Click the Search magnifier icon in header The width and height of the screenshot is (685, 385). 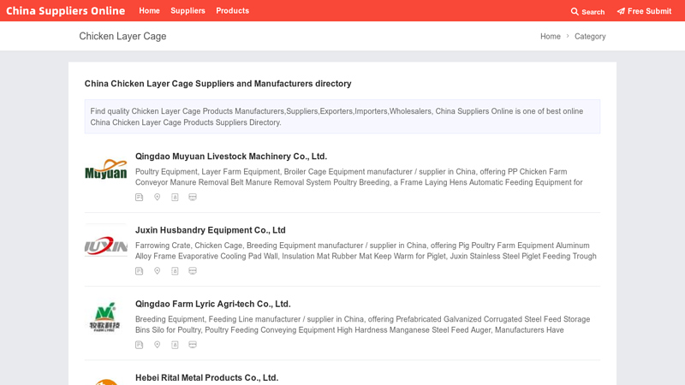pyautogui.click(x=575, y=12)
